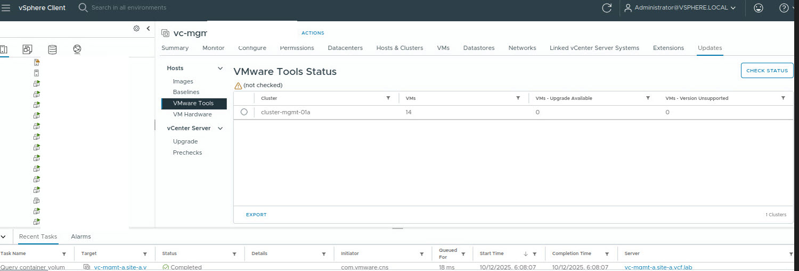Open the help question mark menu
Screen dimensions: 799x271
tap(784, 8)
